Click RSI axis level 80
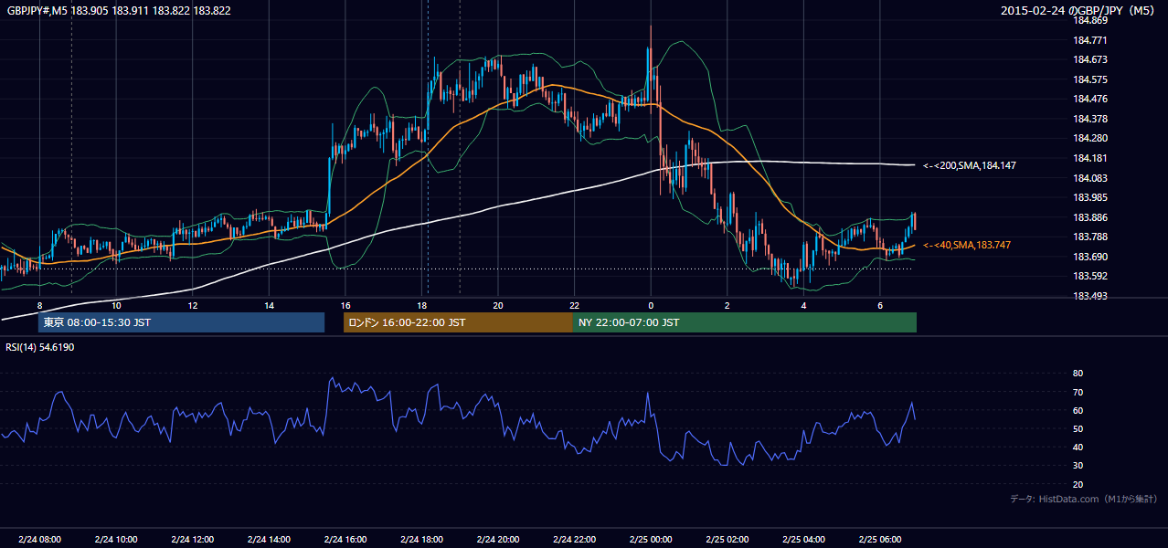Screen dimensions: 1168x548 tap(1078, 374)
